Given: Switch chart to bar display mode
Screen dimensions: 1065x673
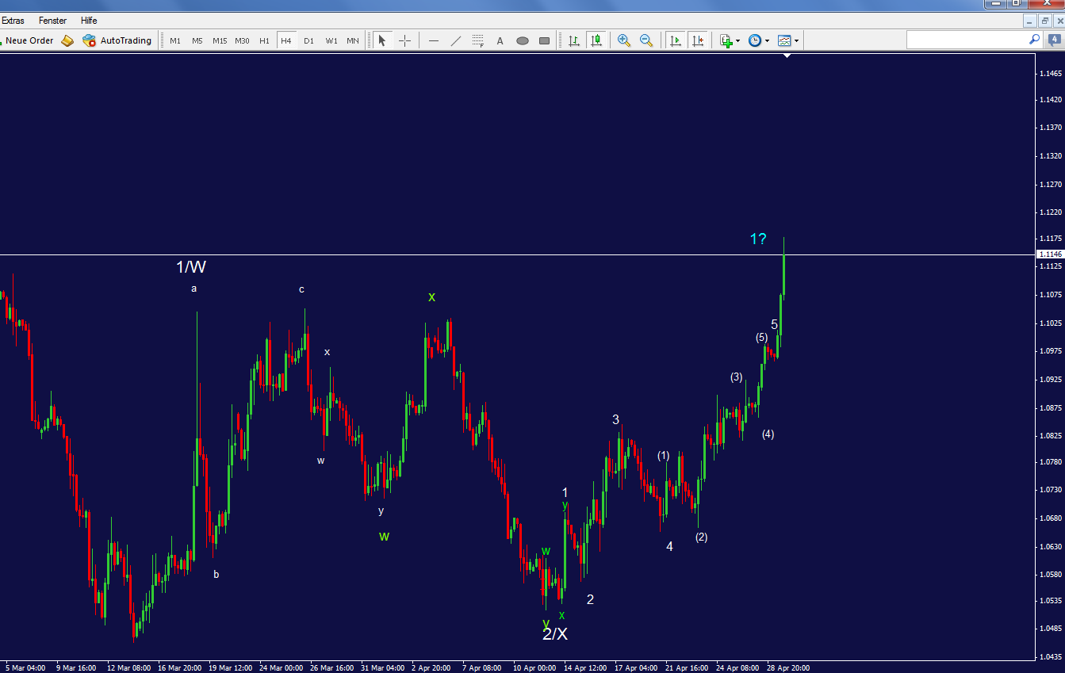Looking at the screenshot, I should point(573,40).
